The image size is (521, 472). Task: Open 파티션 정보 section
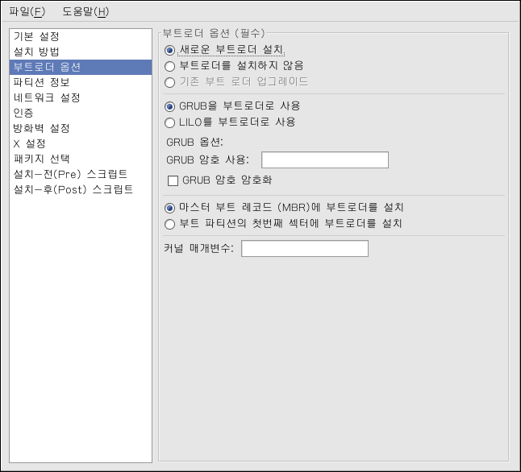pyautogui.click(x=41, y=82)
